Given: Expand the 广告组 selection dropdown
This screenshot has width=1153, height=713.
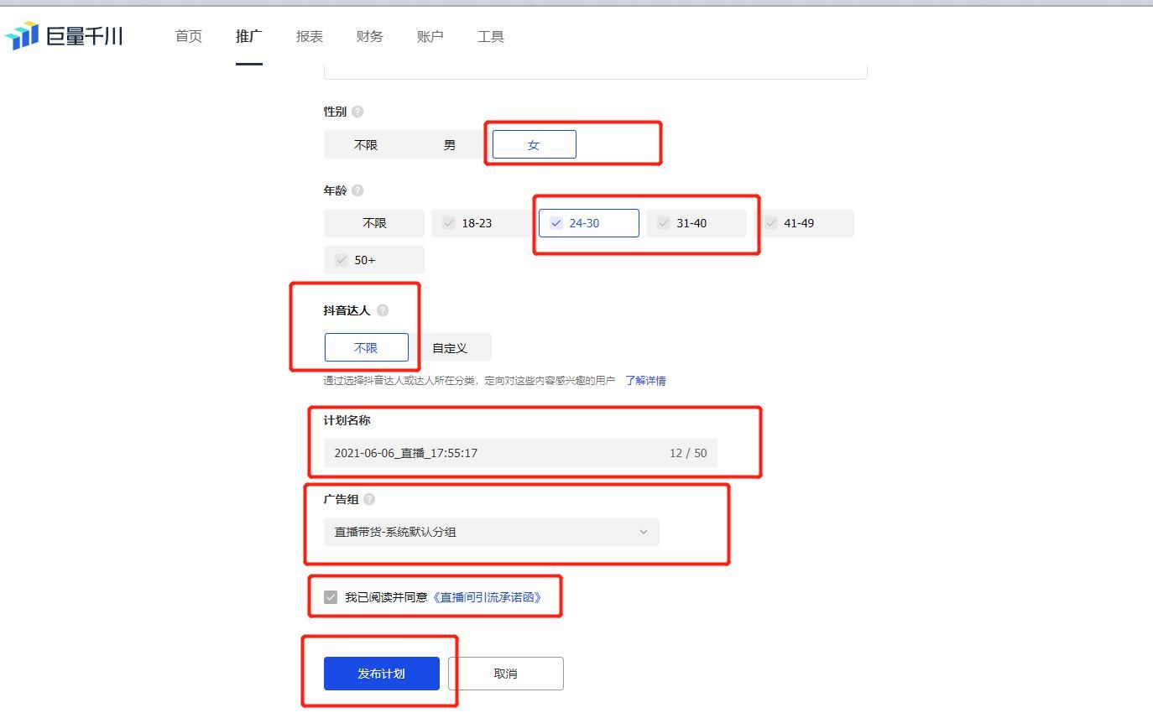Looking at the screenshot, I should 644,532.
